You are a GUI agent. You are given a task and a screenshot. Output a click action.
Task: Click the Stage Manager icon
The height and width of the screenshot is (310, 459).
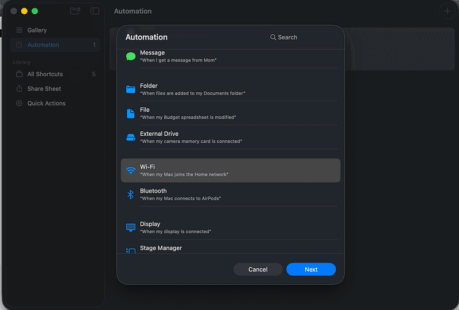(x=131, y=250)
